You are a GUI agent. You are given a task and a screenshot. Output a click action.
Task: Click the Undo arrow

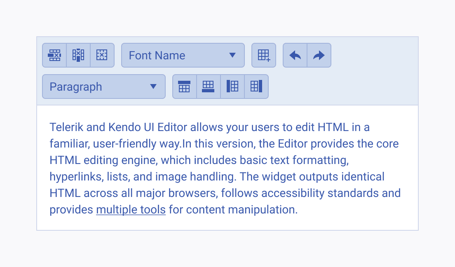click(x=295, y=55)
